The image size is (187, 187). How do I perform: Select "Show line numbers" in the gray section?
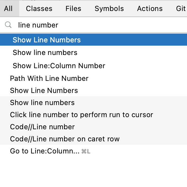[42, 103]
